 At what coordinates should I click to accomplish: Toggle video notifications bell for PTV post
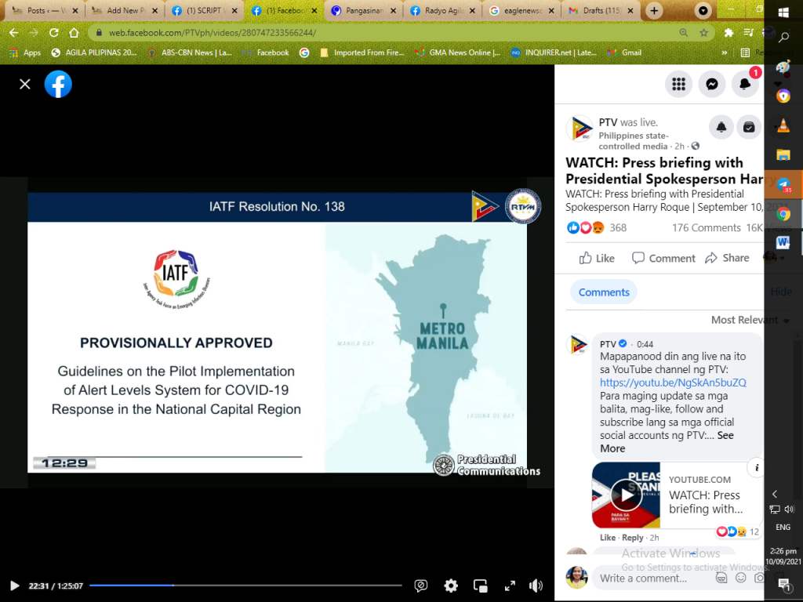(x=721, y=127)
